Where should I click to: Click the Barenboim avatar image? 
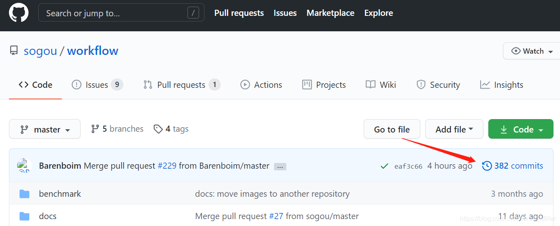coord(24,166)
